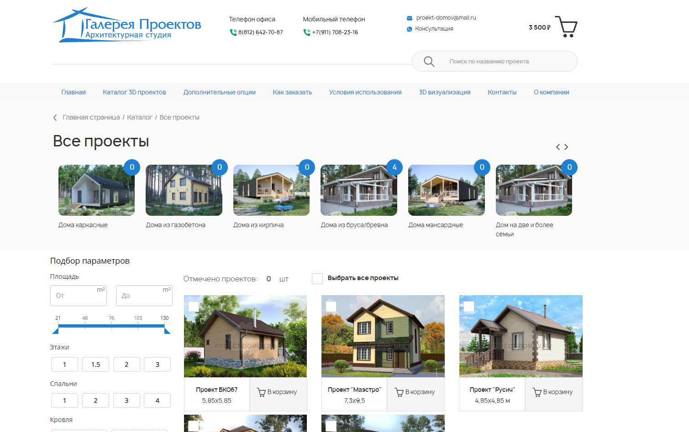Click cart icon for Проект "Маэстро"
Screen dimensions: 689x432
[x=399, y=392]
